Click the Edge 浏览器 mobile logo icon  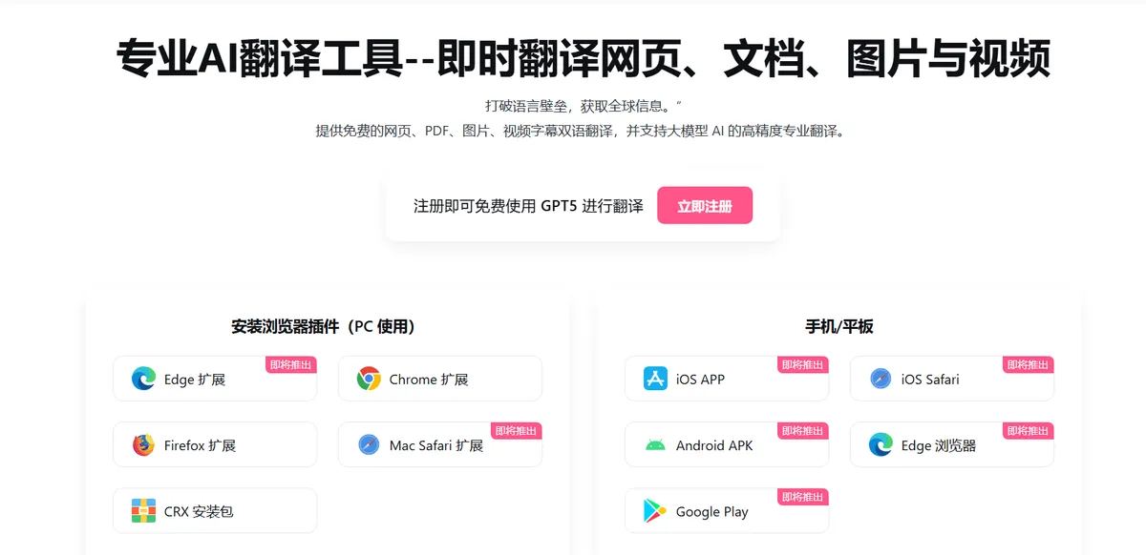(x=881, y=445)
